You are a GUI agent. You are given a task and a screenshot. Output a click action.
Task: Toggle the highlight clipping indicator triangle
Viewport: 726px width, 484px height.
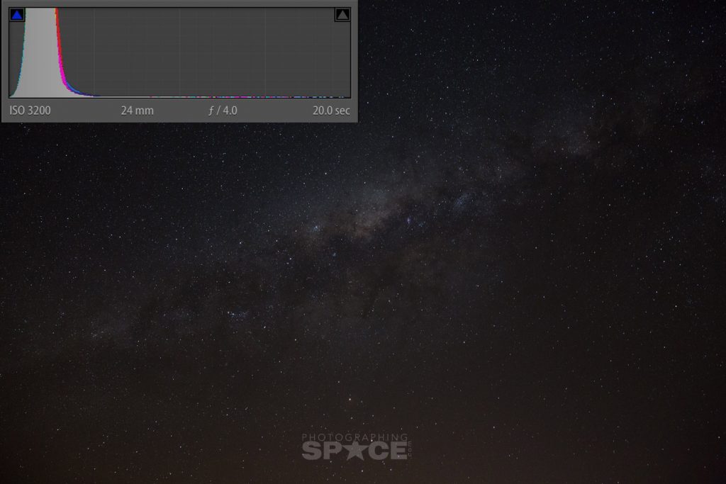point(342,15)
